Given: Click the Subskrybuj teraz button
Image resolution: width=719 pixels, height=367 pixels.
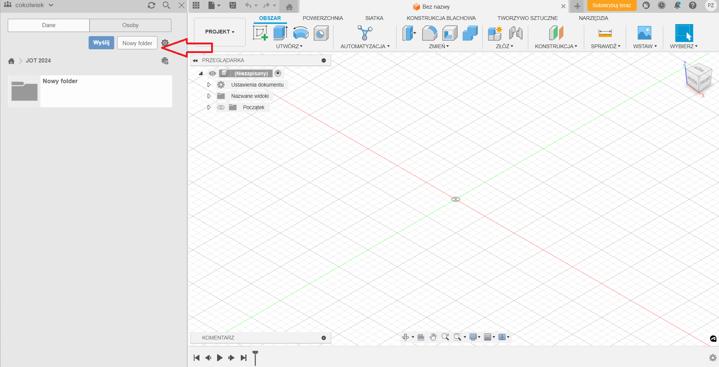Looking at the screenshot, I should [611, 6].
